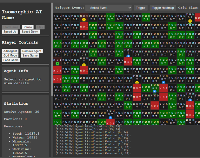Load a saved game

point(11,60)
